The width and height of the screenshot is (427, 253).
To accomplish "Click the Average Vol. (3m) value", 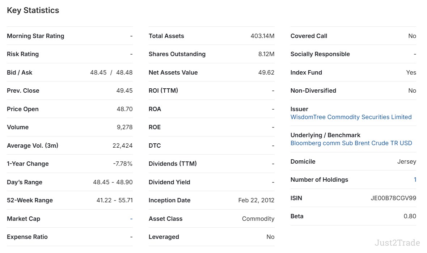I will 122,146.
